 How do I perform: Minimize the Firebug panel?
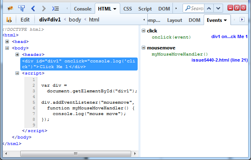[x=230, y=8]
